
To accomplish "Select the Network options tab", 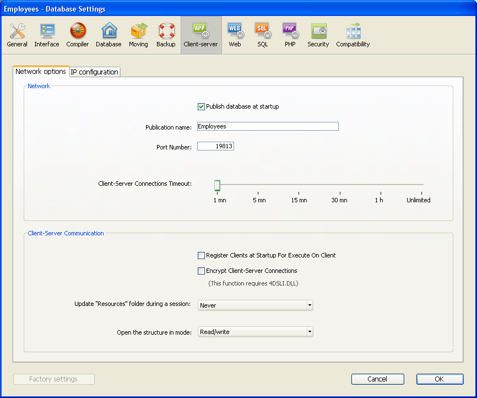I will [x=41, y=72].
